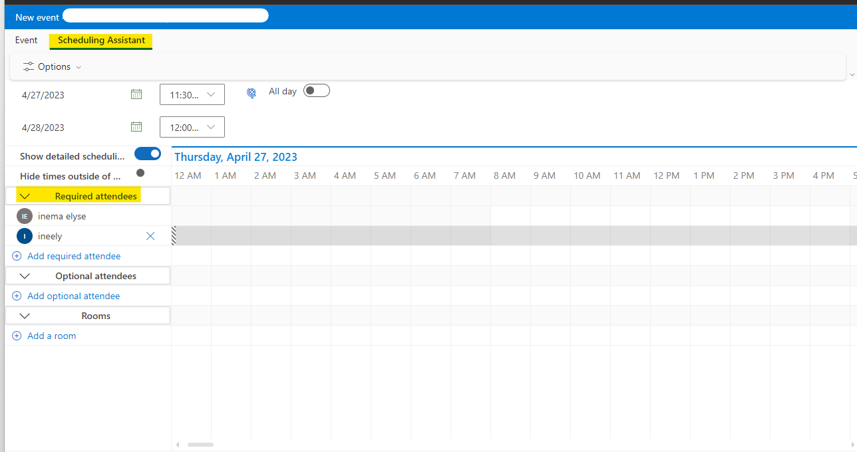The image size is (857, 452).
Task: Click the hatched marker on ineely's timeline row
Action: coord(174,236)
